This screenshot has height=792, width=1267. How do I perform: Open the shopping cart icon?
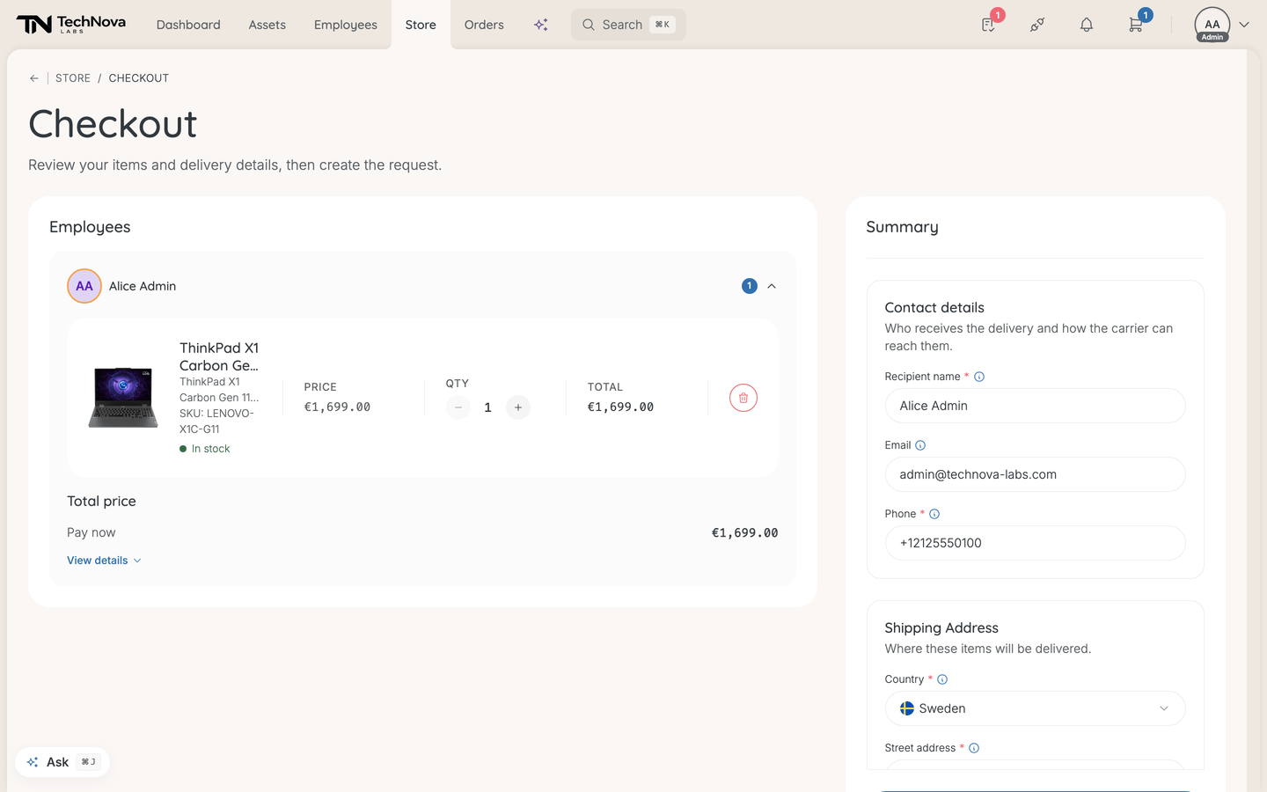(x=1136, y=25)
